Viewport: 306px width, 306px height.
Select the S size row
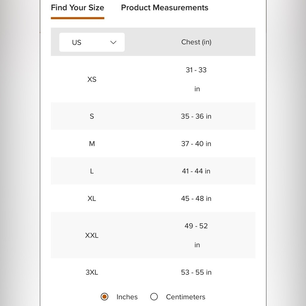pyautogui.click(x=153, y=116)
